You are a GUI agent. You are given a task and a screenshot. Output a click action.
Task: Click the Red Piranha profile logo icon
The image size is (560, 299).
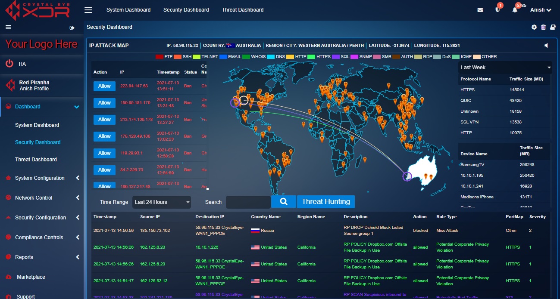point(10,85)
